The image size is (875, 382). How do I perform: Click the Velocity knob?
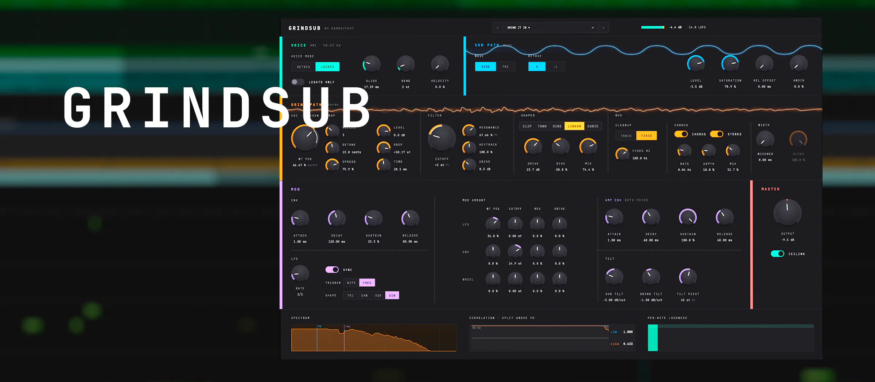tap(440, 65)
